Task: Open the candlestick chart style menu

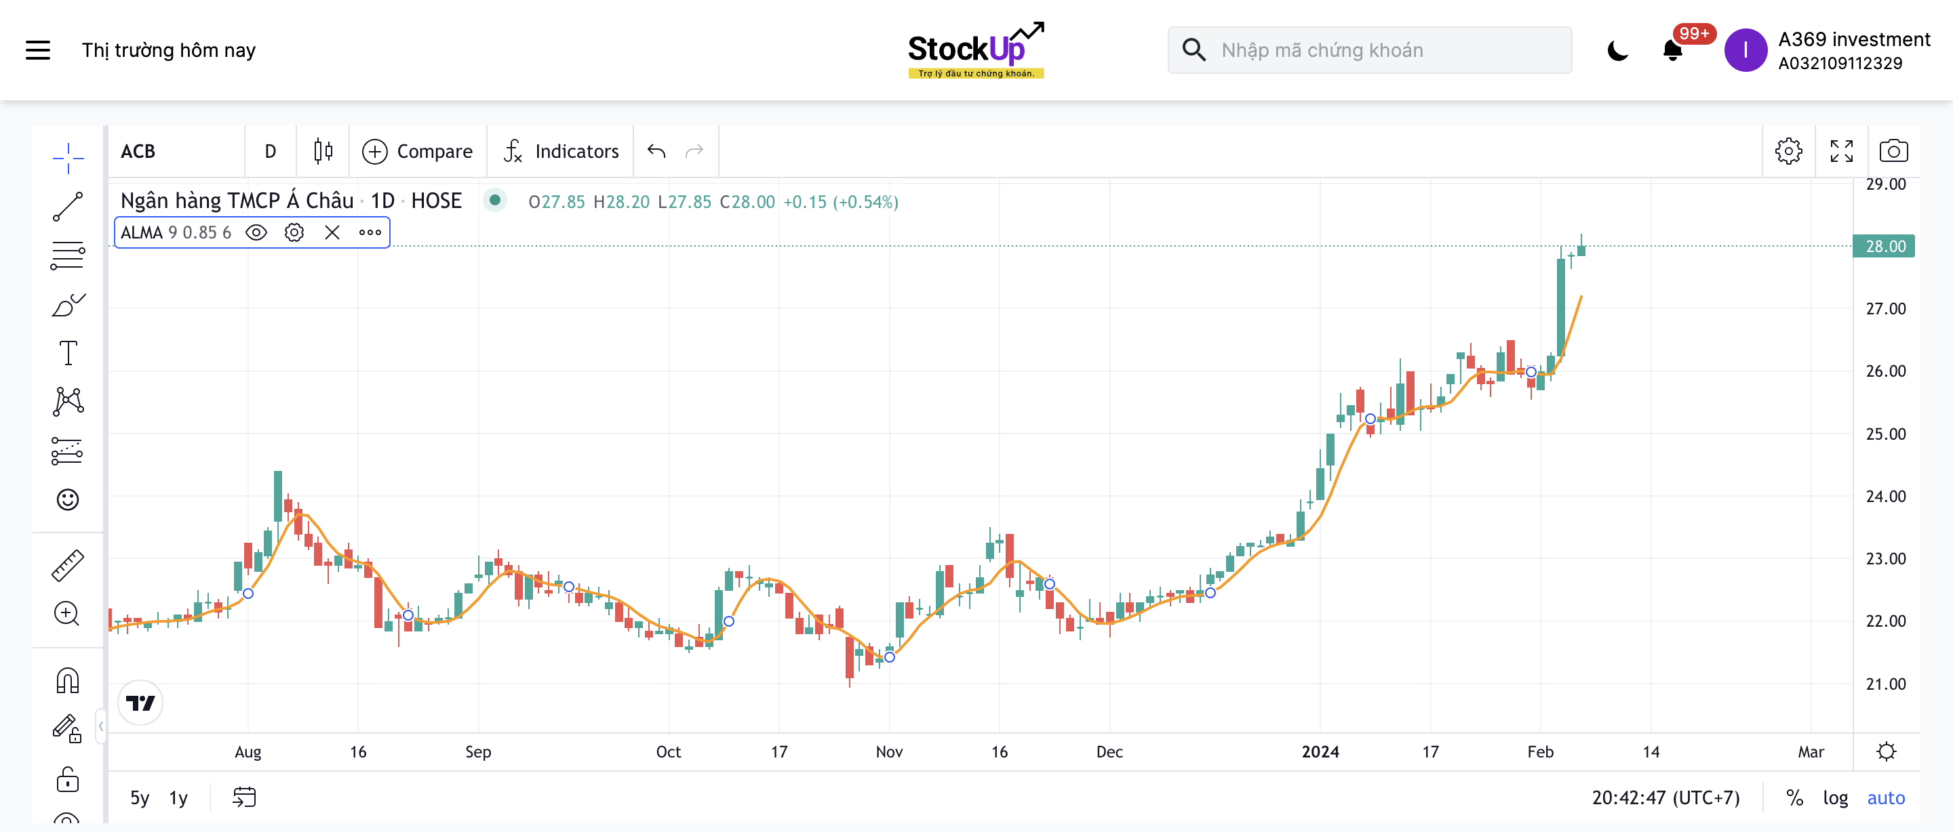Action: coord(323,152)
